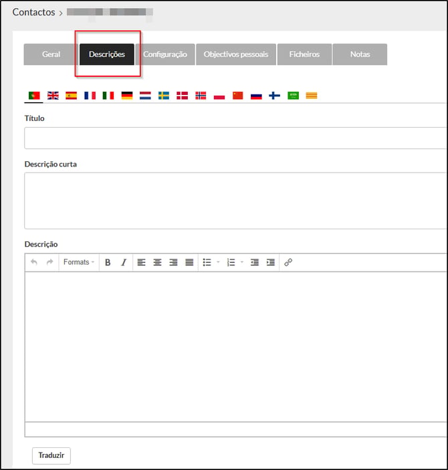448x470 pixels.
Task: Go to the Contactos breadcrumb link
Action: pyautogui.click(x=33, y=13)
